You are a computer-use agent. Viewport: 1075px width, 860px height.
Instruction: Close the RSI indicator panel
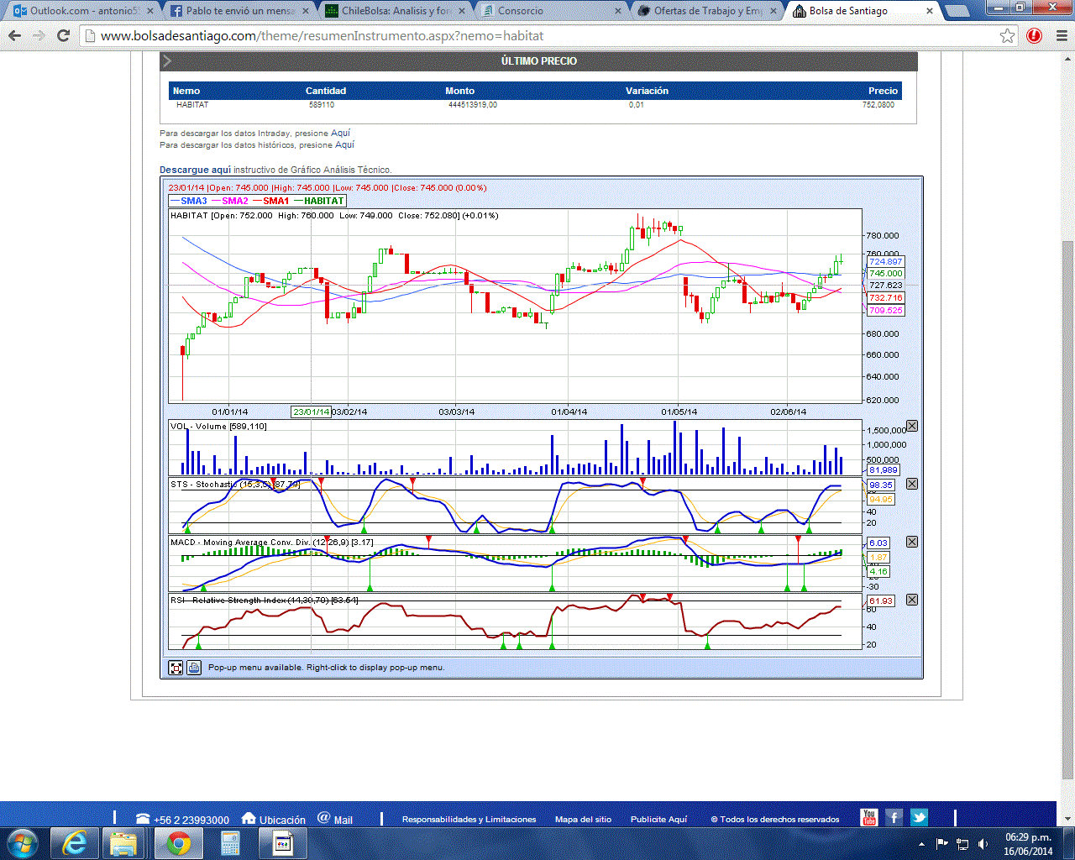coord(912,600)
